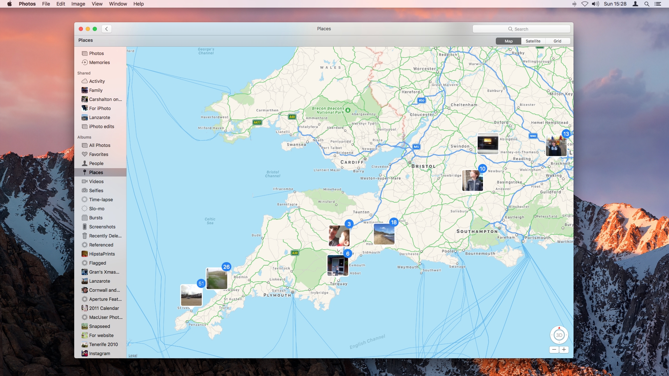The image size is (669, 376).
Task: Open the Image menu
Action: (78, 4)
